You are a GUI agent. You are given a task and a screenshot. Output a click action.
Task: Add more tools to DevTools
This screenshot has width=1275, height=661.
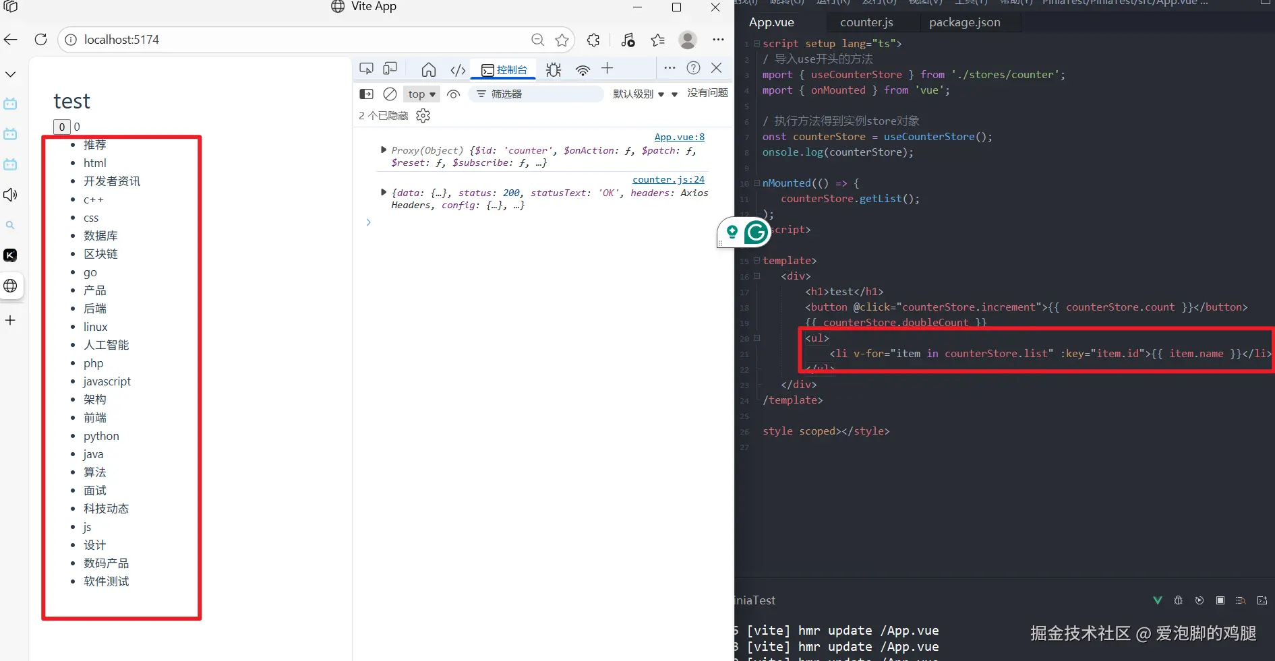click(607, 68)
